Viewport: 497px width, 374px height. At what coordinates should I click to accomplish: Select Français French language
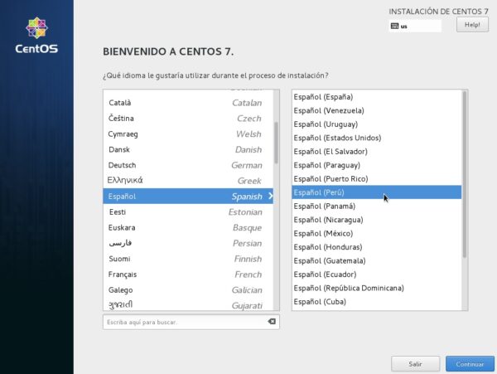click(x=185, y=274)
